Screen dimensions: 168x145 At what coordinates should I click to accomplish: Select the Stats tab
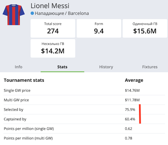click(62, 67)
